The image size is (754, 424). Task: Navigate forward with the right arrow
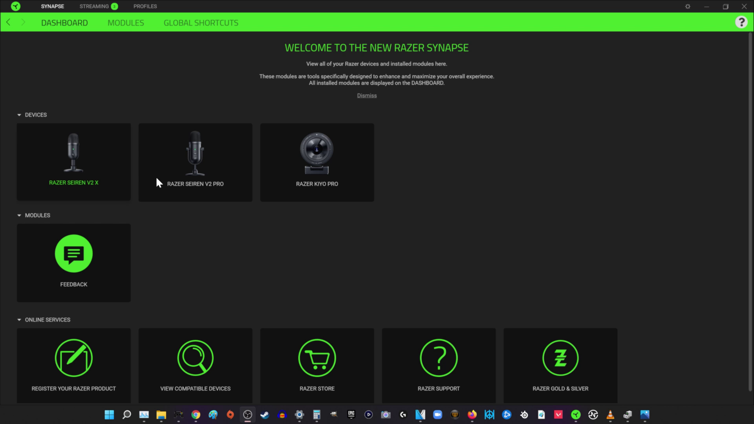[23, 22]
